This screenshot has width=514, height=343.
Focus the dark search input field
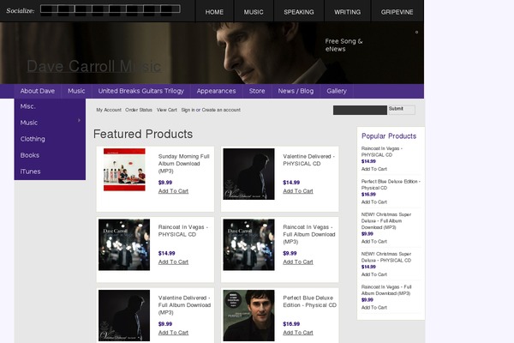pos(360,110)
